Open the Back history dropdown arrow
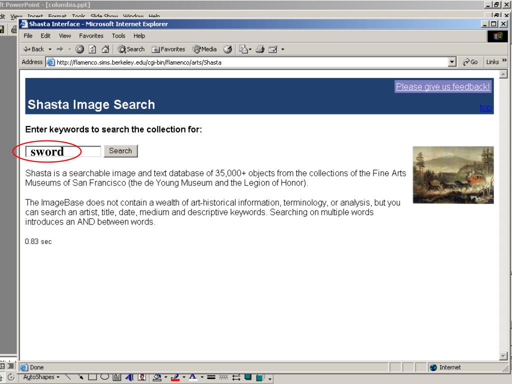 tap(50, 49)
